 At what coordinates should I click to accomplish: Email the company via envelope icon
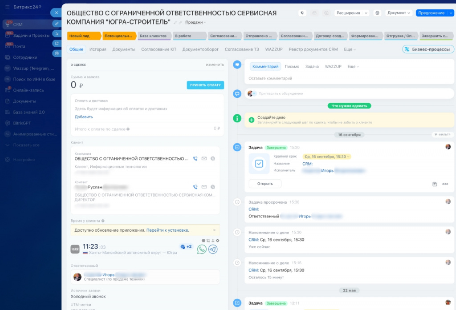(204, 159)
